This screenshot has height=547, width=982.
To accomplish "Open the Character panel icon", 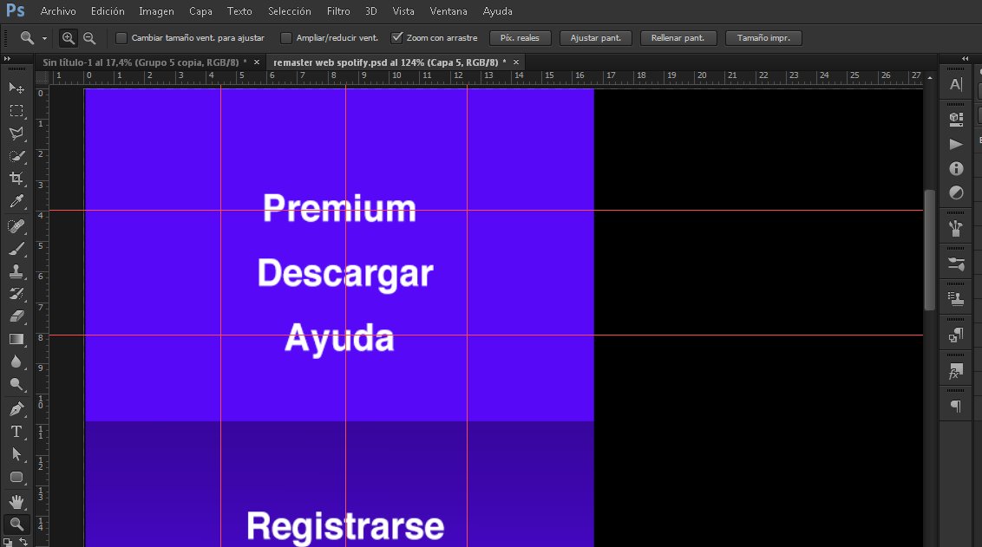I will click(x=956, y=84).
